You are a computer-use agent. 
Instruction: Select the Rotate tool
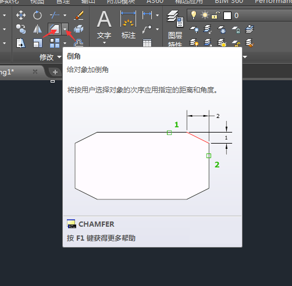click(x=37, y=15)
